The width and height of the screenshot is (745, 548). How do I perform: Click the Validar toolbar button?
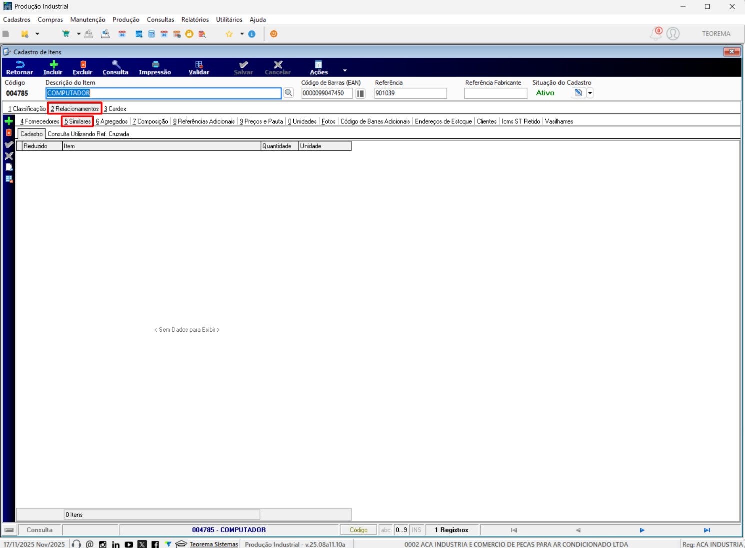point(199,68)
